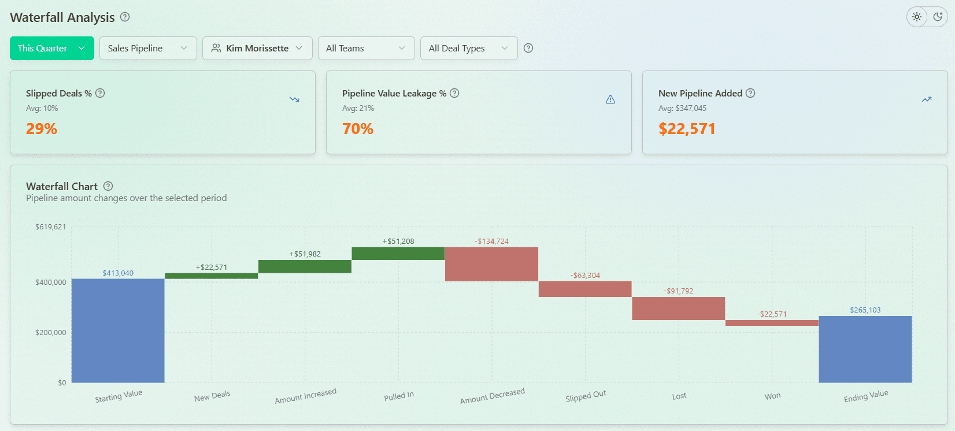Click the Avg: $347,045 text
This screenshot has width=955, height=431.
coord(682,108)
